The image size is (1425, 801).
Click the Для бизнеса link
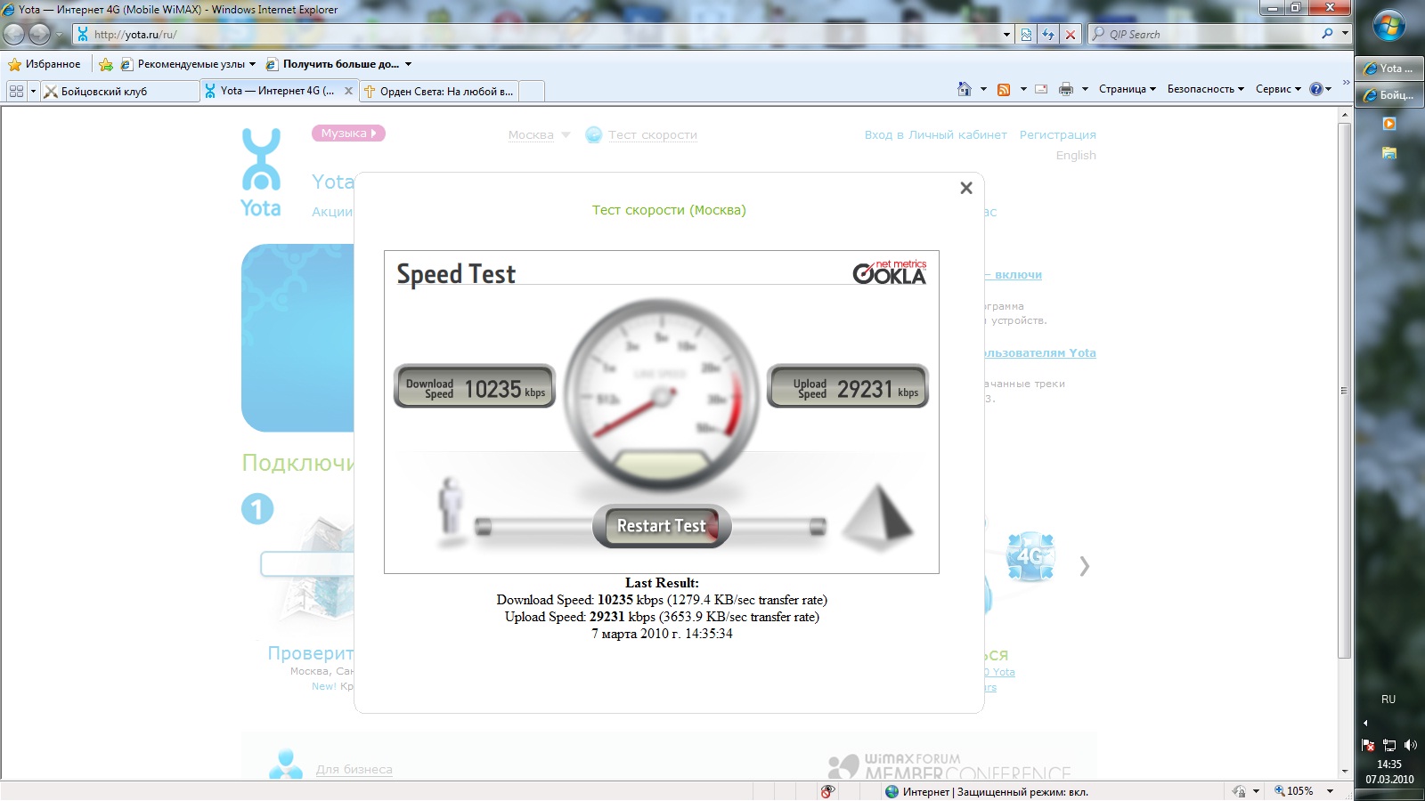pyautogui.click(x=354, y=770)
